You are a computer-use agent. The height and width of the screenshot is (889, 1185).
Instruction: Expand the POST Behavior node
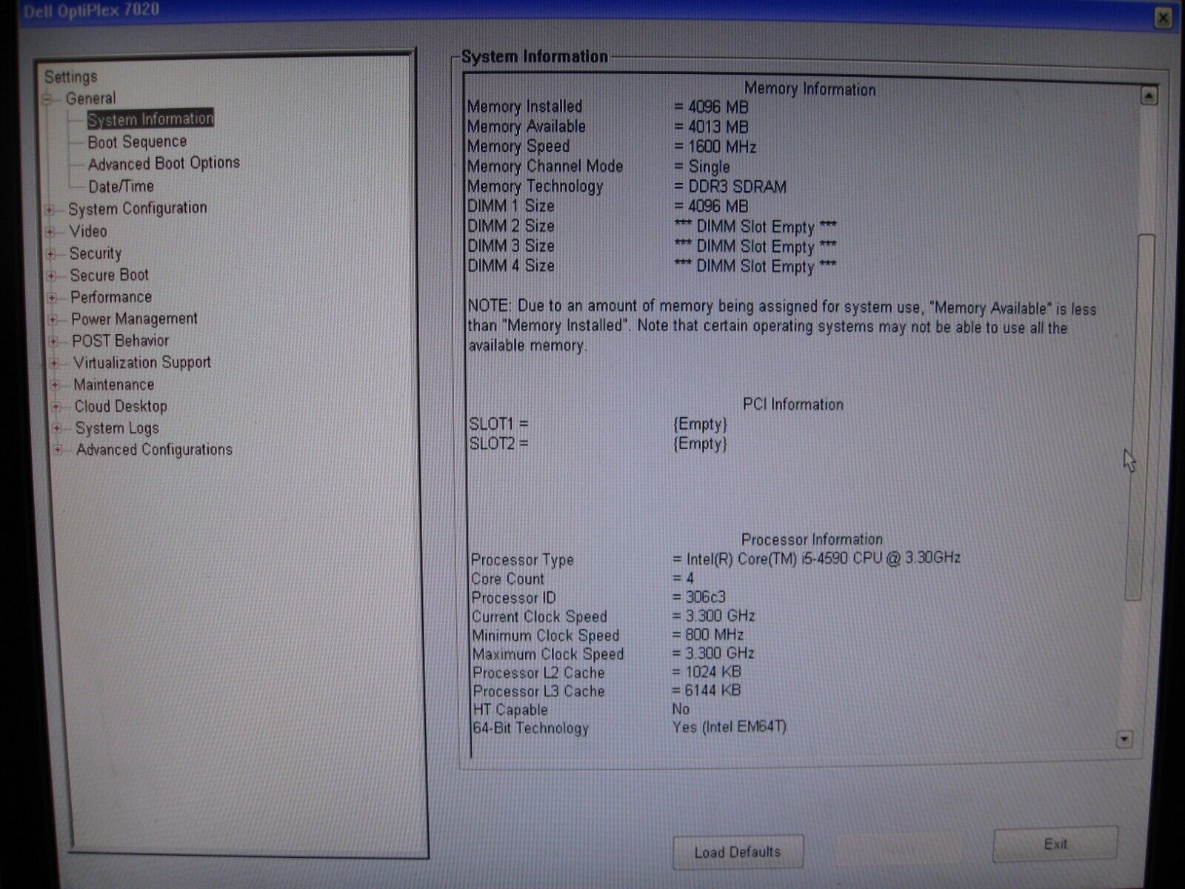[54, 342]
